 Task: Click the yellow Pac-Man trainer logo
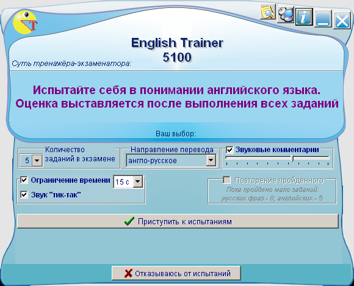[x=24, y=23]
